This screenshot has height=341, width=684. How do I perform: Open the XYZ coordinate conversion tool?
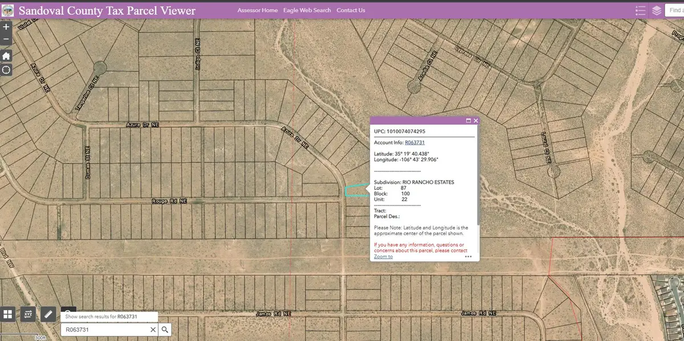(28, 314)
